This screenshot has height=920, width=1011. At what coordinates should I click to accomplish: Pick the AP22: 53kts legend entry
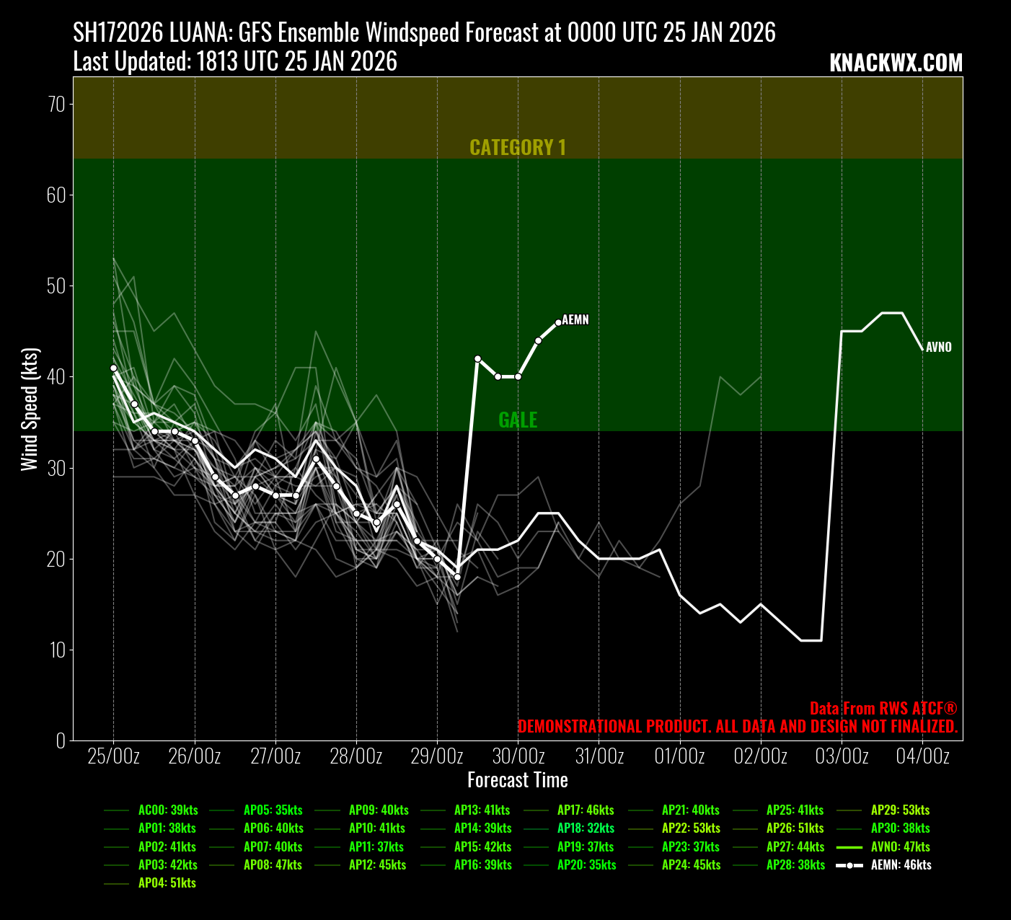691,828
